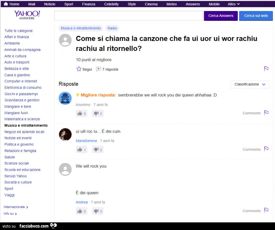The height and width of the screenshot is (230, 275).
Task: Flag the question with report icon
Action: [x=266, y=68]
